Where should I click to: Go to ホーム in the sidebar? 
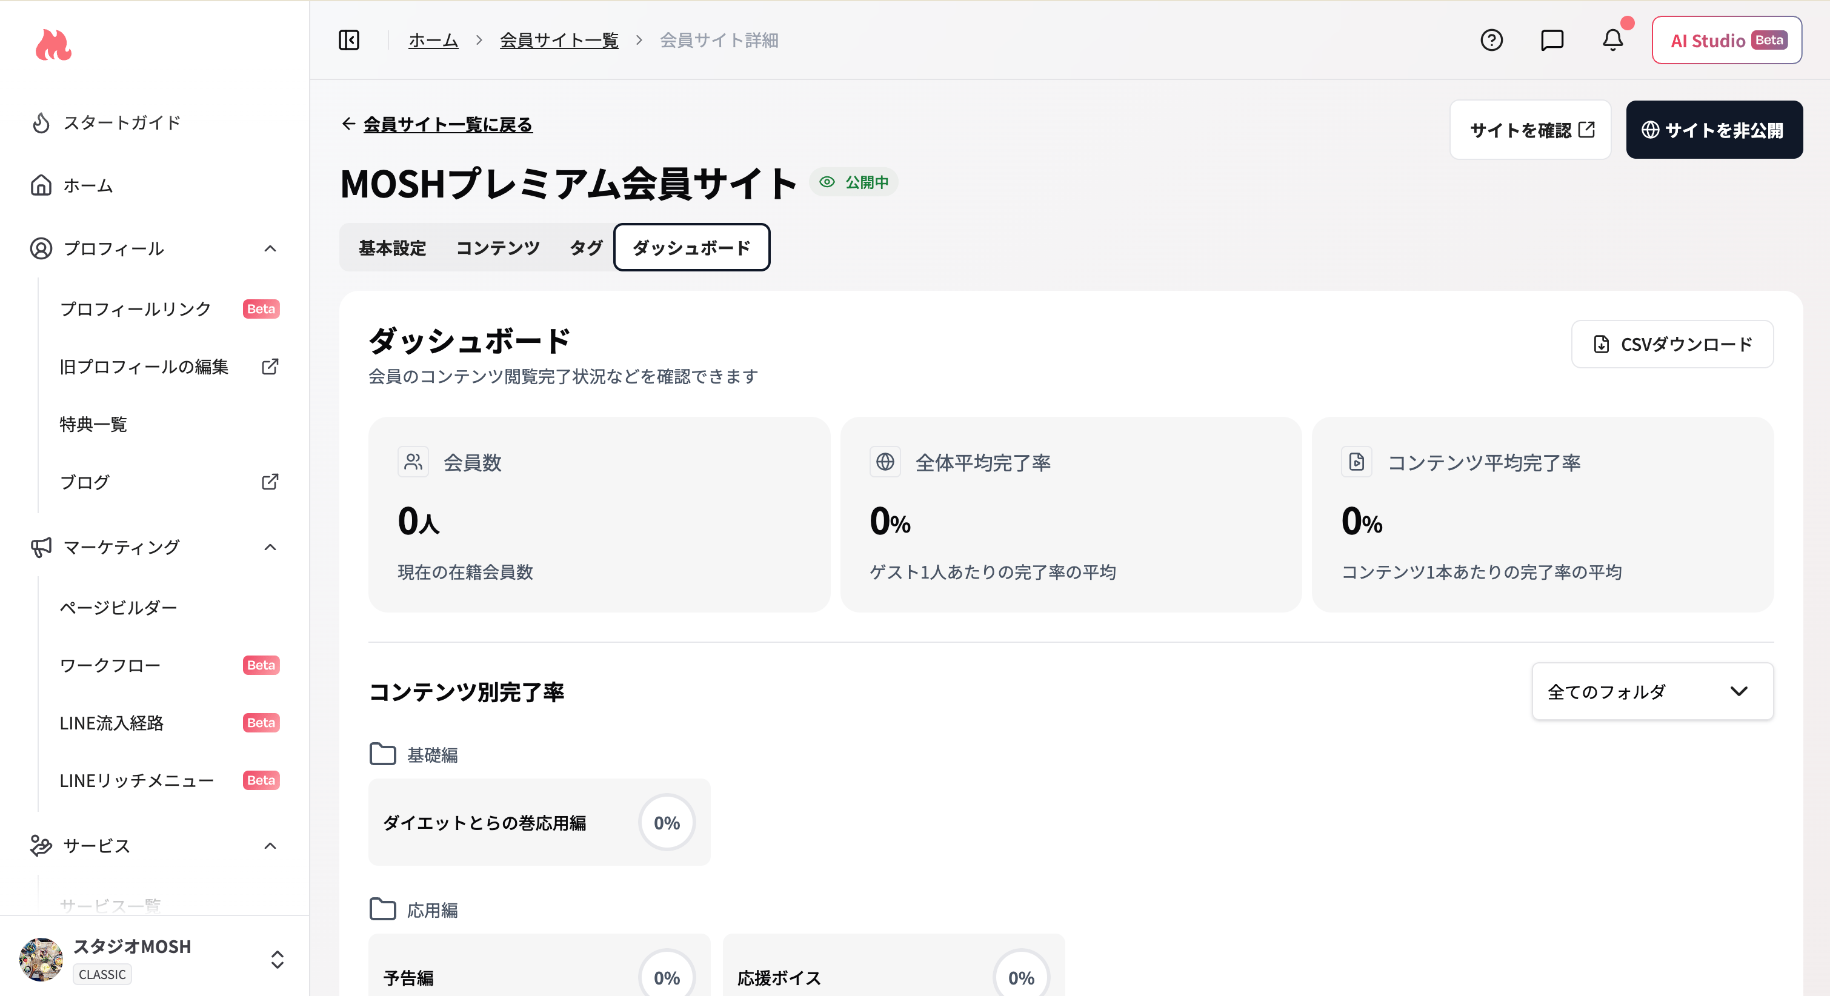pos(88,185)
